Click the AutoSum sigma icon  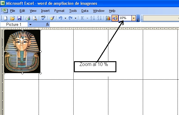[x=82, y=18]
